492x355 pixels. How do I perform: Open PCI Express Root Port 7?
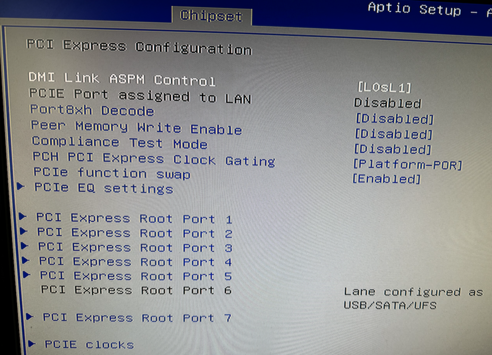pyautogui.click(x=137, y=317)
